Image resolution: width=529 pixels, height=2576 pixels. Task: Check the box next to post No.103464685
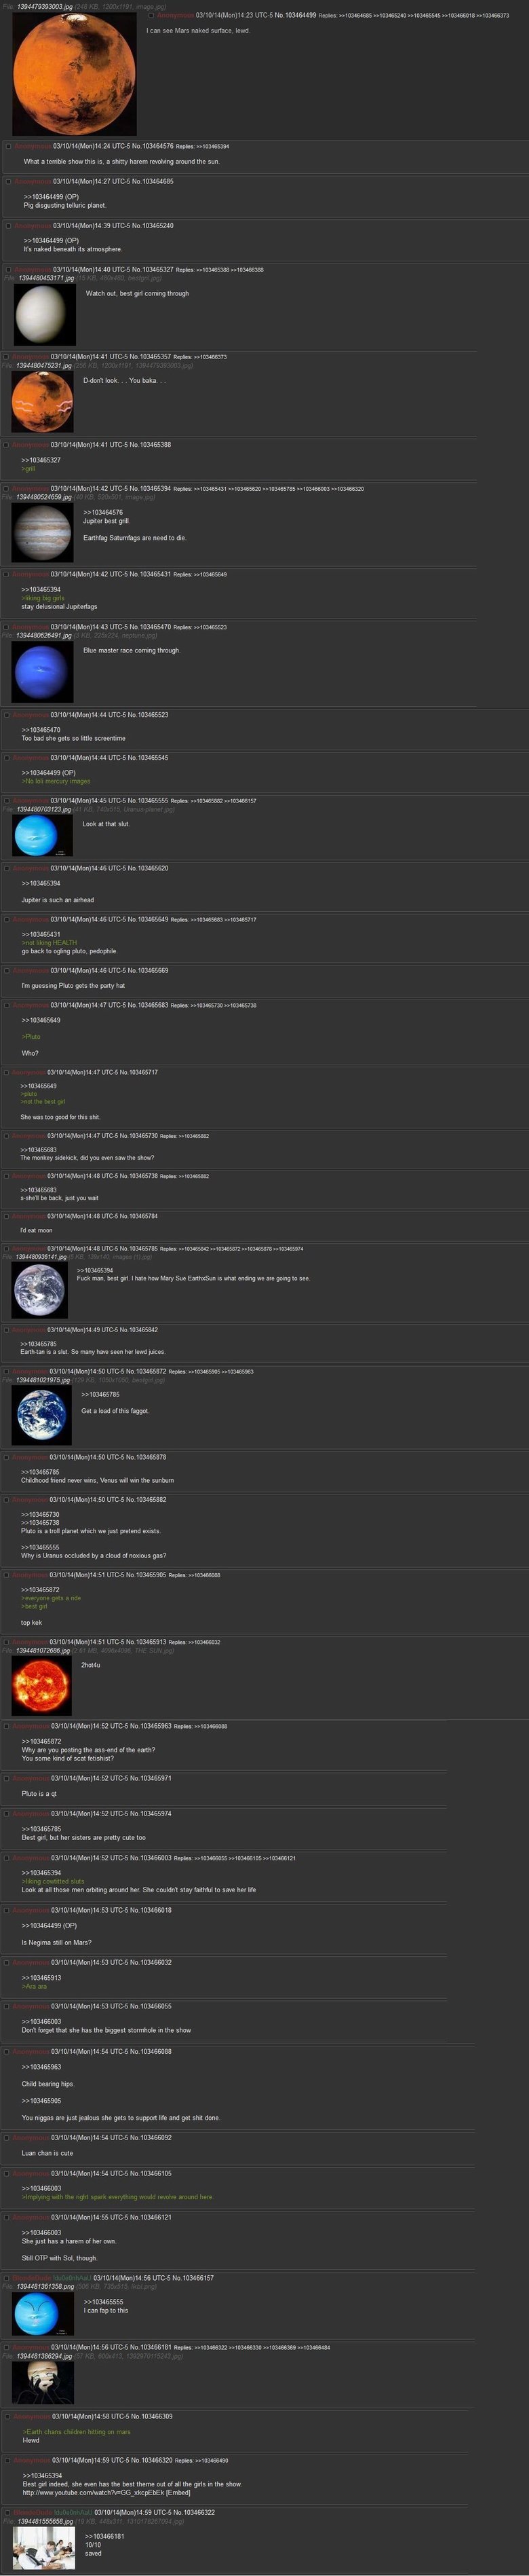point(8,181)
